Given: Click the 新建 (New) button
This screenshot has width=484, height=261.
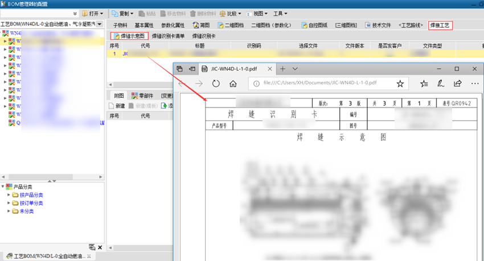Looking at the screenshot, I should [117, 106].
